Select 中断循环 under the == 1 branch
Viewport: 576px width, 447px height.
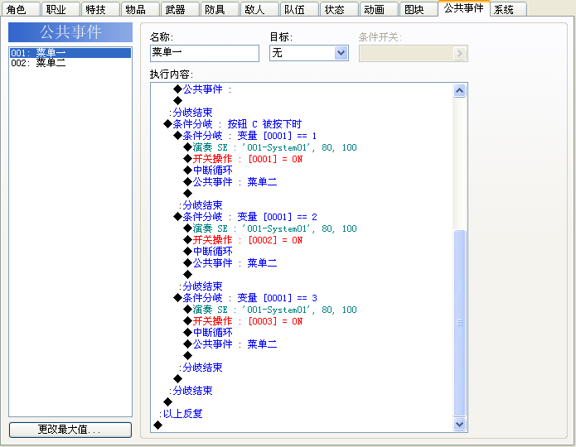[x=208, y=171]
